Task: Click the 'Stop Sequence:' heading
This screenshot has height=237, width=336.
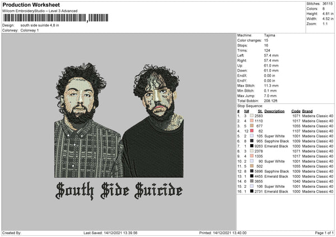Action: click(250, 106)
